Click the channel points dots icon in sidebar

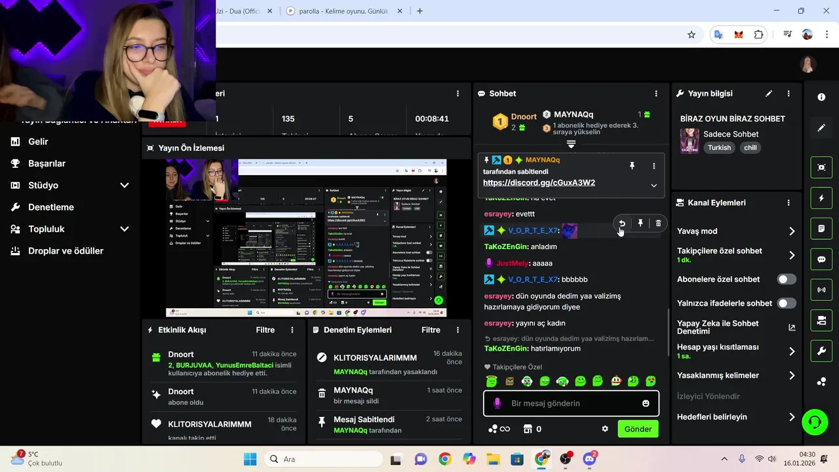[821, 382]
